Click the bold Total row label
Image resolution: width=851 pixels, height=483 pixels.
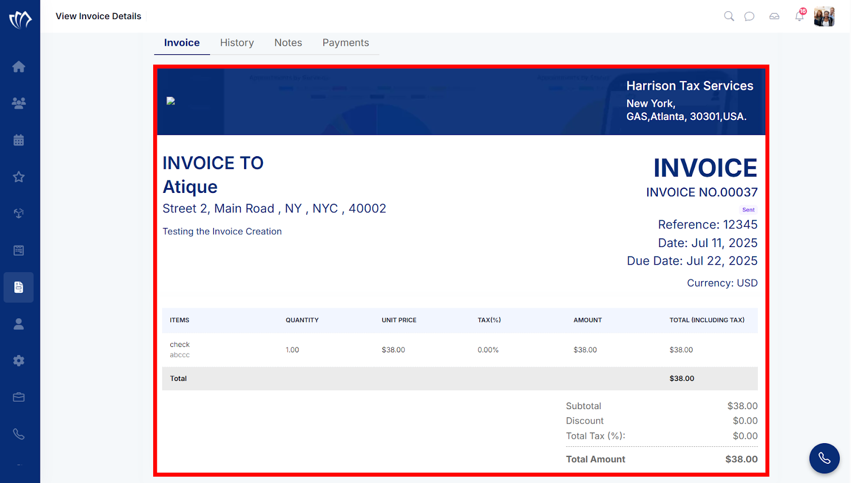pos(178,378)
